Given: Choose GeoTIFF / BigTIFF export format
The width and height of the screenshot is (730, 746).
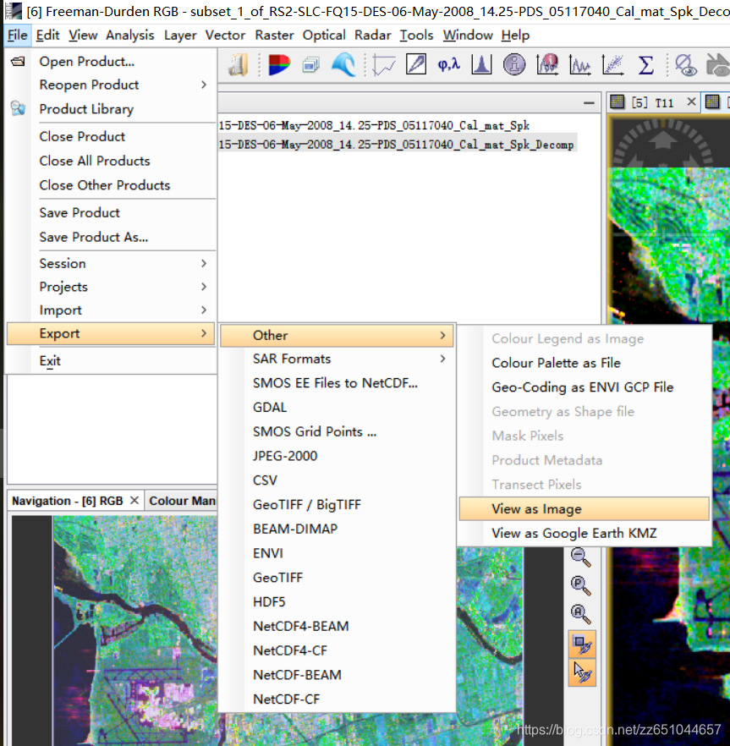Looking at the screenshot, I should 337,504.
